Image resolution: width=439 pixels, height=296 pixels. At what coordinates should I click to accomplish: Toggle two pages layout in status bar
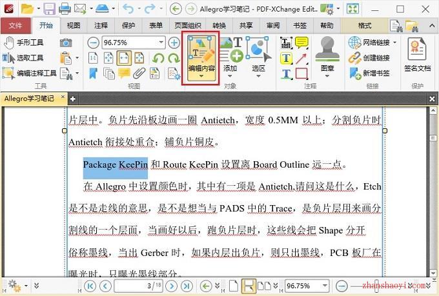(x=264, y=286)
